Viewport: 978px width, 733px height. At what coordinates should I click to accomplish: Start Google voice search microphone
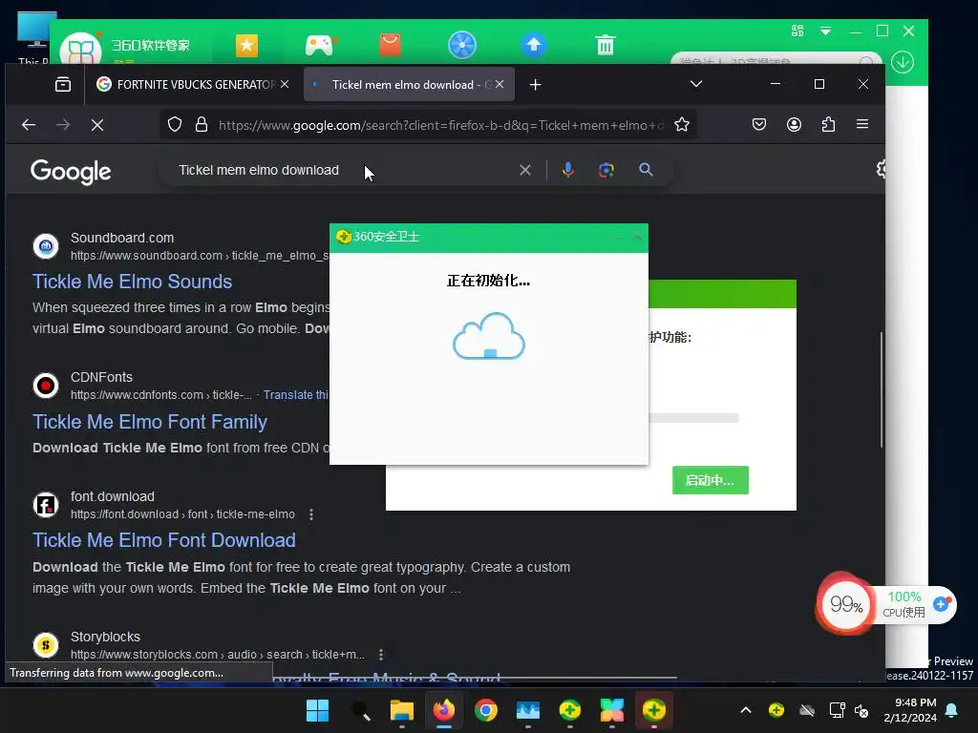(x=568, y=170)
